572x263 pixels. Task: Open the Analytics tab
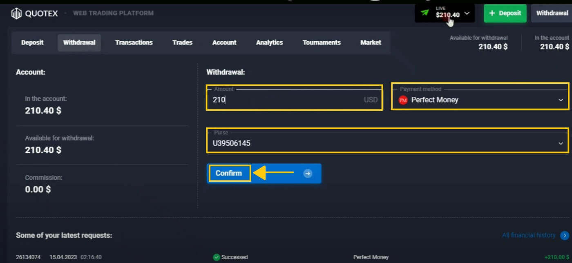point(269,42)
